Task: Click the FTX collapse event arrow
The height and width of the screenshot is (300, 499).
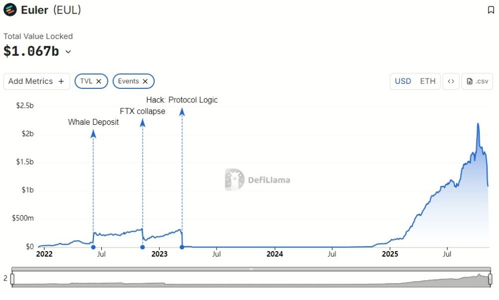Action: click(x=143, y=123)
